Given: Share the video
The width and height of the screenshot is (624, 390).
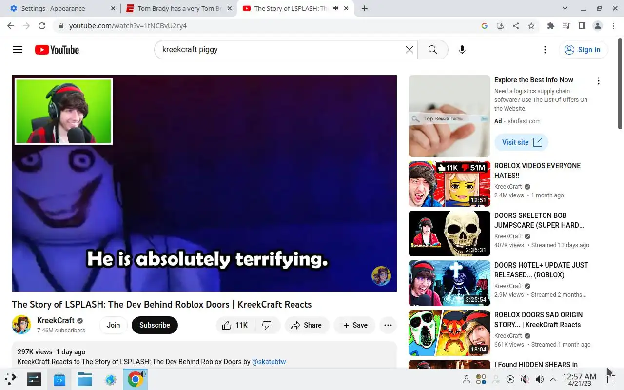Looking at the screenshot, I should tap(307, 325).
